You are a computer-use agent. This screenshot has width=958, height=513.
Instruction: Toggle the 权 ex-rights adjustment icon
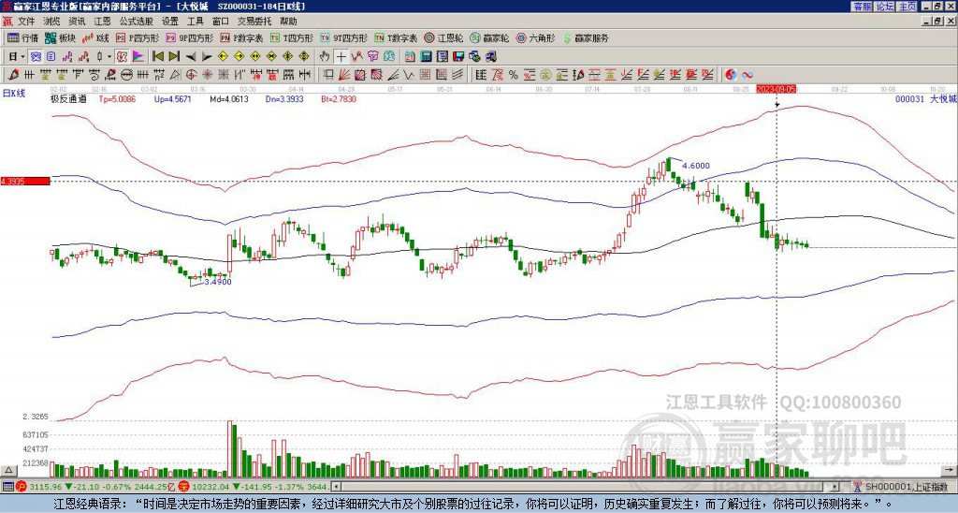point(122,57)
